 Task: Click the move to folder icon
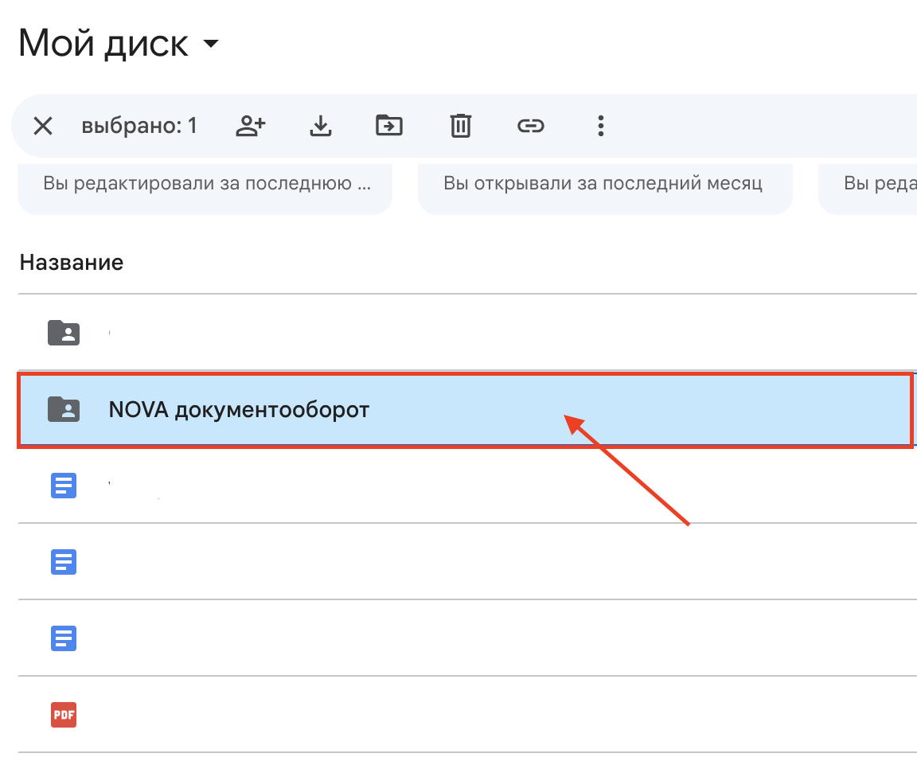(389, 126)
